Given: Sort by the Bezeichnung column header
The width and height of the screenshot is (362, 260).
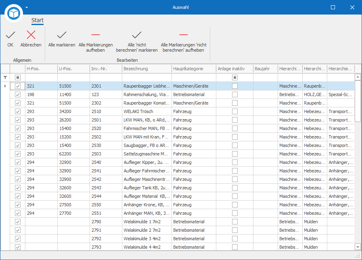Looking at the screenshot, I should tap(147, 69).
